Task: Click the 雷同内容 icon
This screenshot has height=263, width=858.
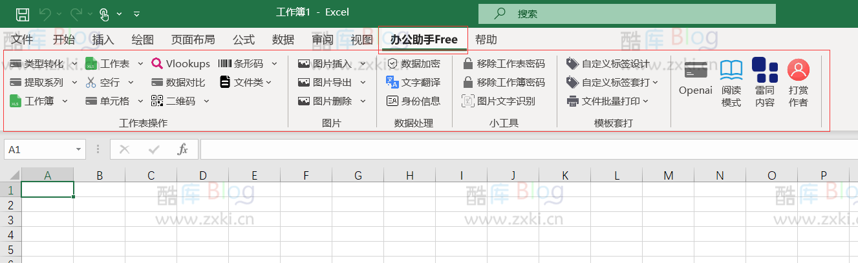Action: tap(765, 70)
